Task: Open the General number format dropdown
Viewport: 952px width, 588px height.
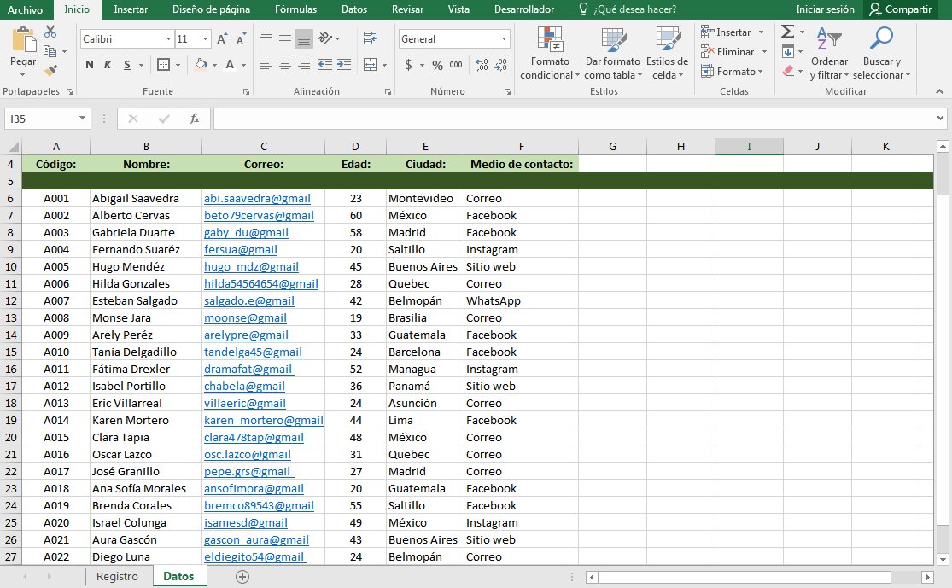Action: [504, 39]
